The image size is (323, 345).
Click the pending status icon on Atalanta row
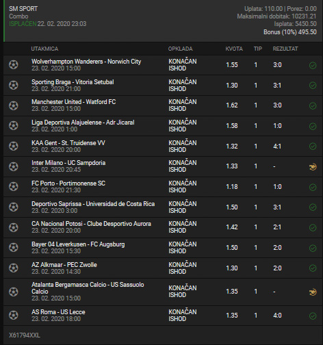(313, 292)
